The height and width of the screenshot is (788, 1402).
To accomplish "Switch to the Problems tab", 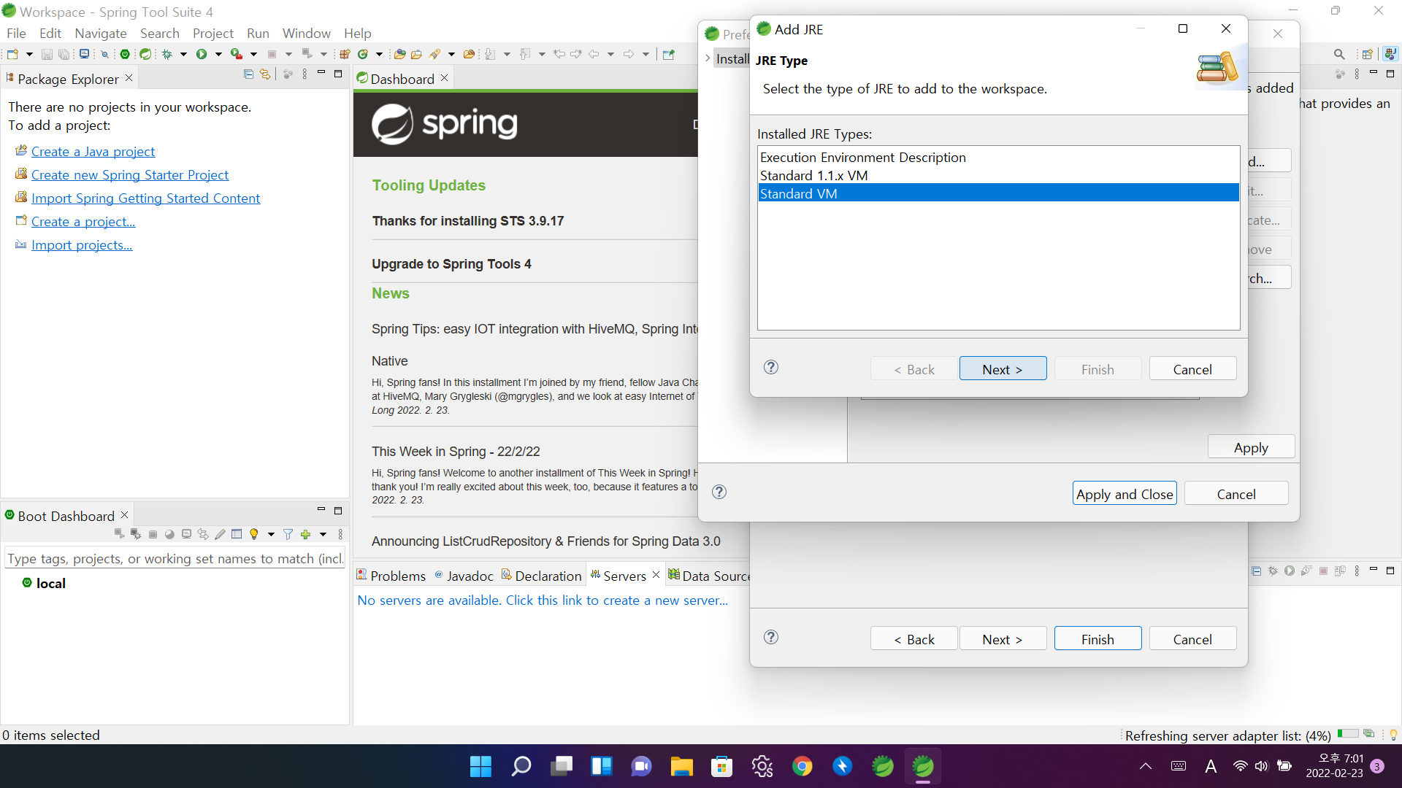I will (x=391, y=576).
